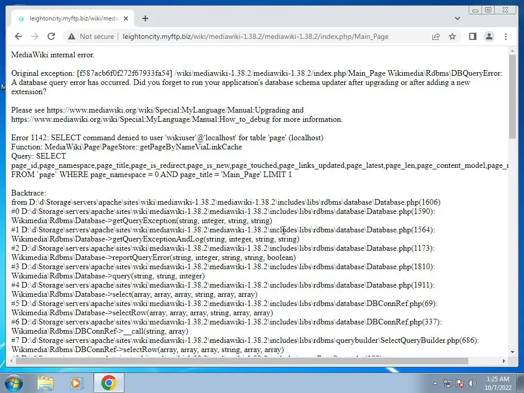The image size is (524, 393).
Task: Open the volume speaker icon
Action: point(472,383)
